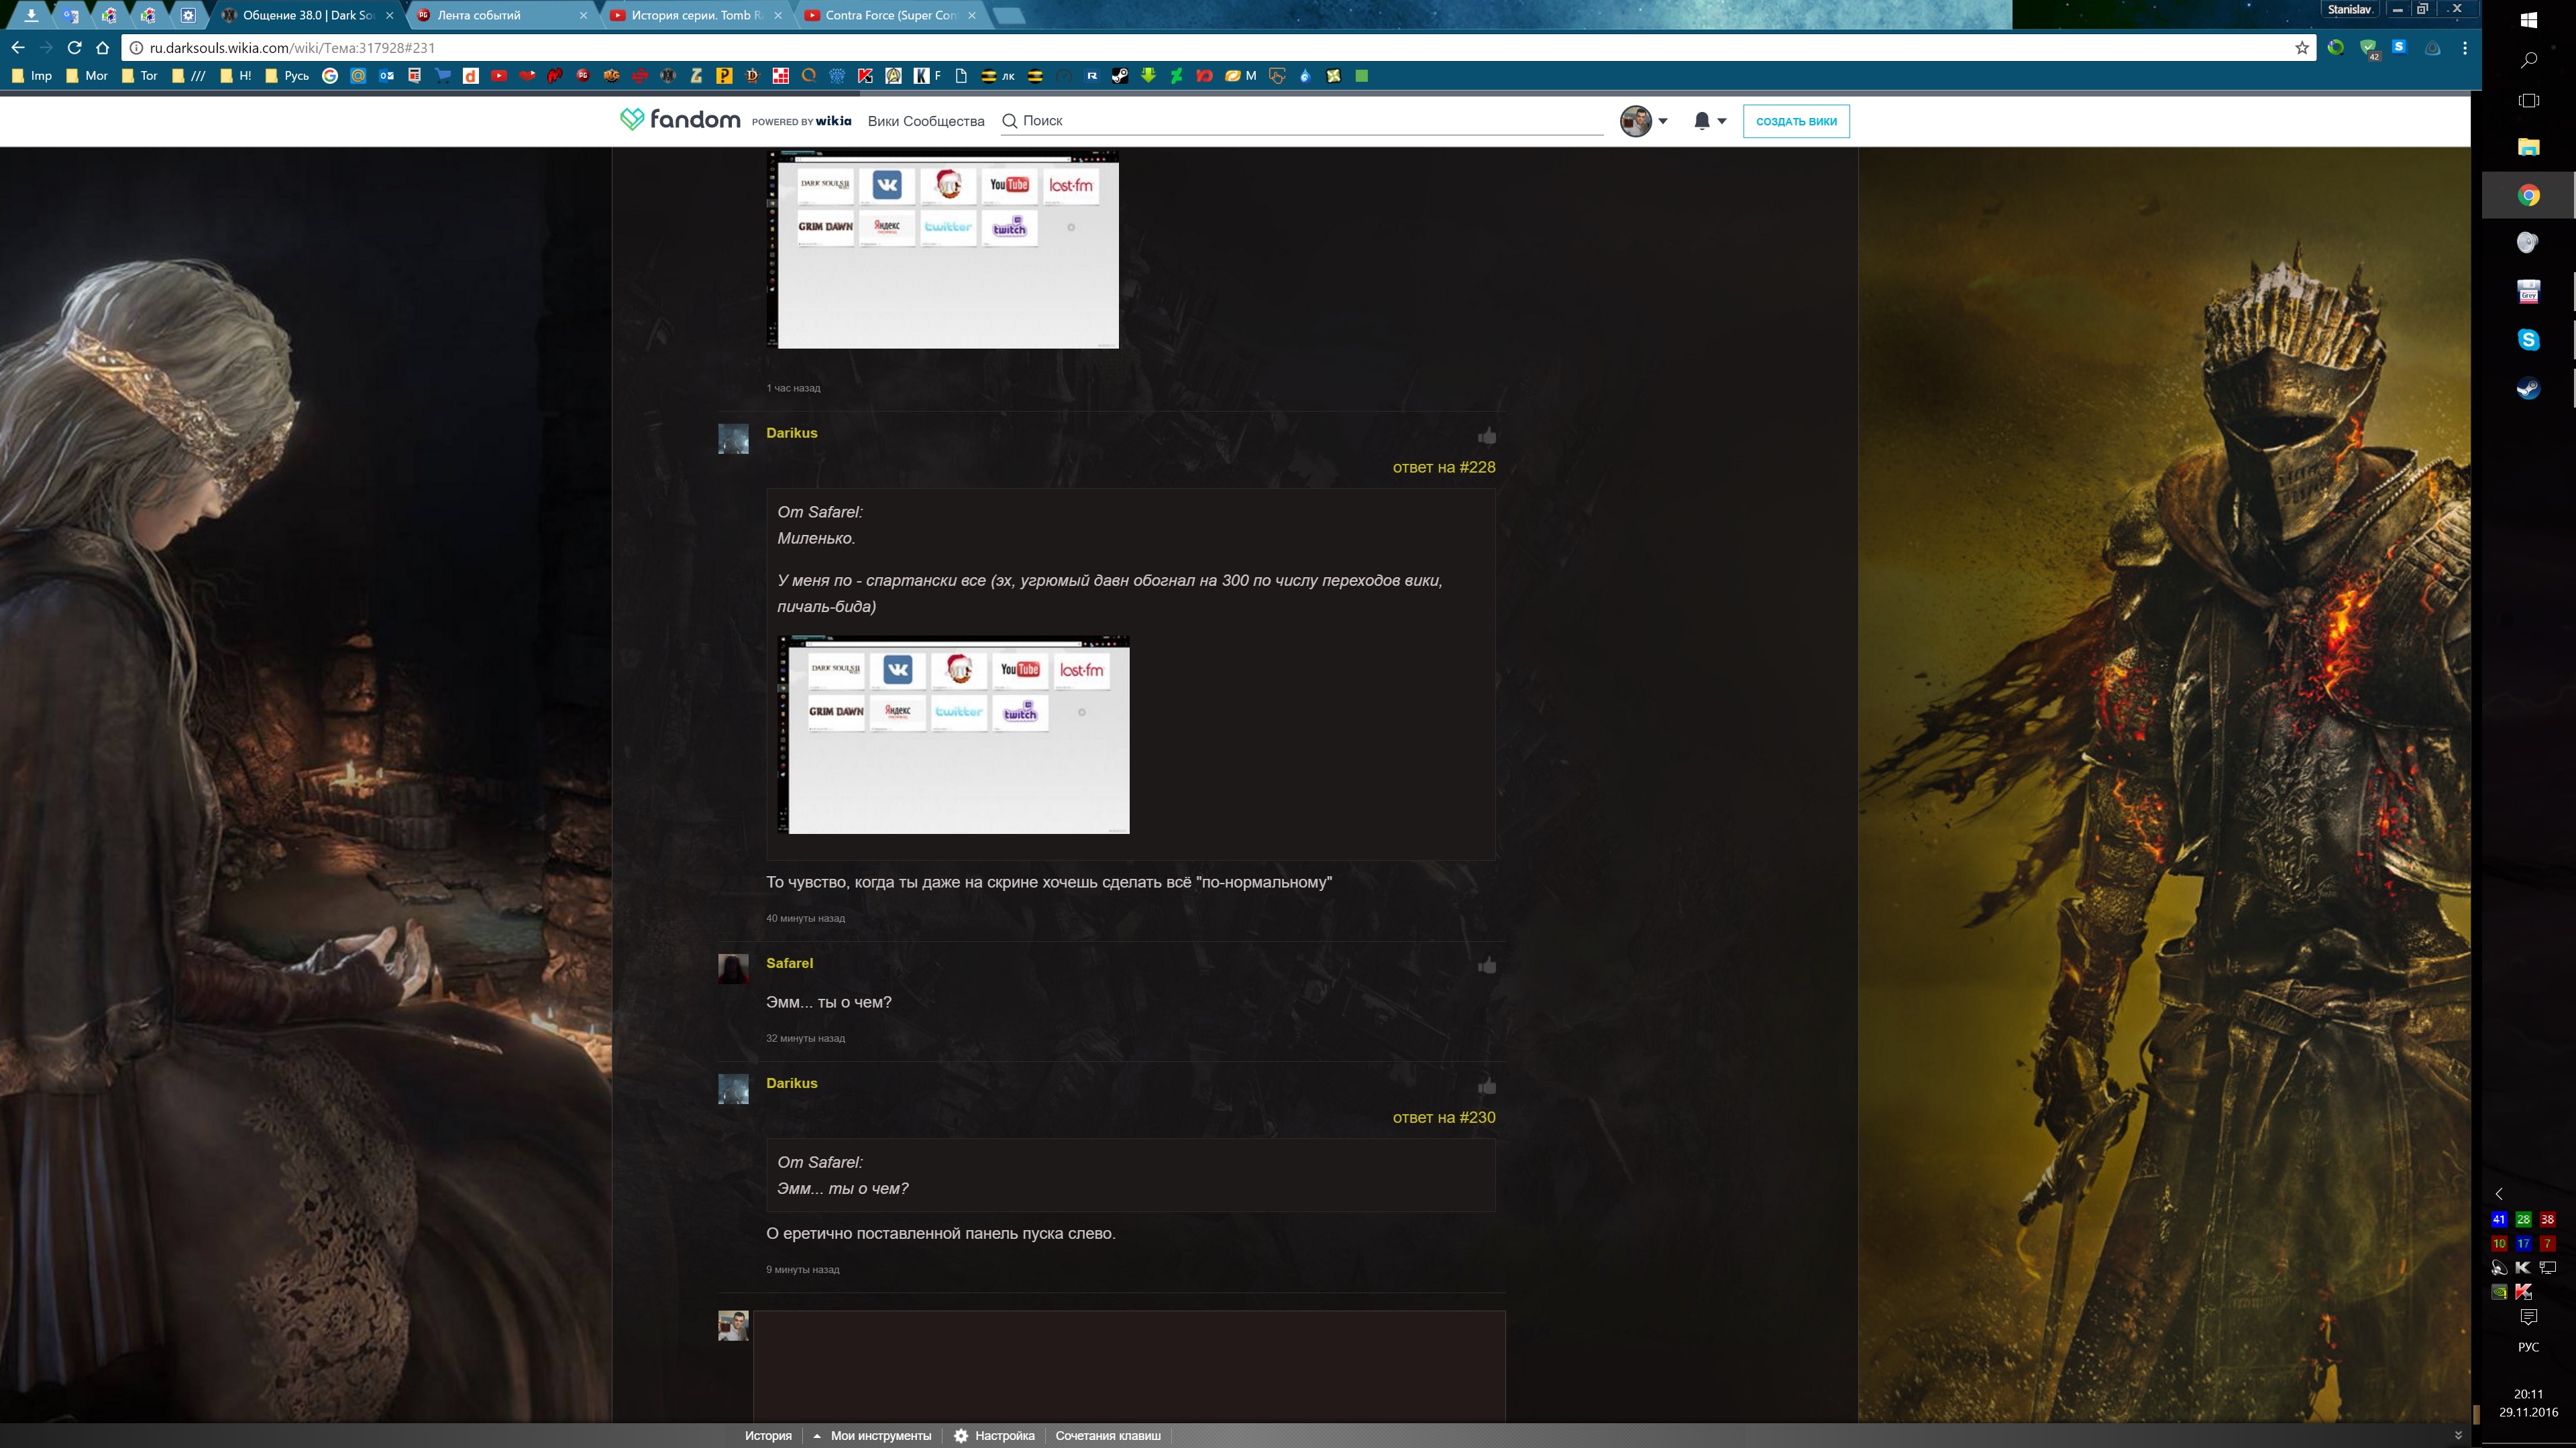Click the Fandom logo
2576x1448 pixels.
[680, 120]
